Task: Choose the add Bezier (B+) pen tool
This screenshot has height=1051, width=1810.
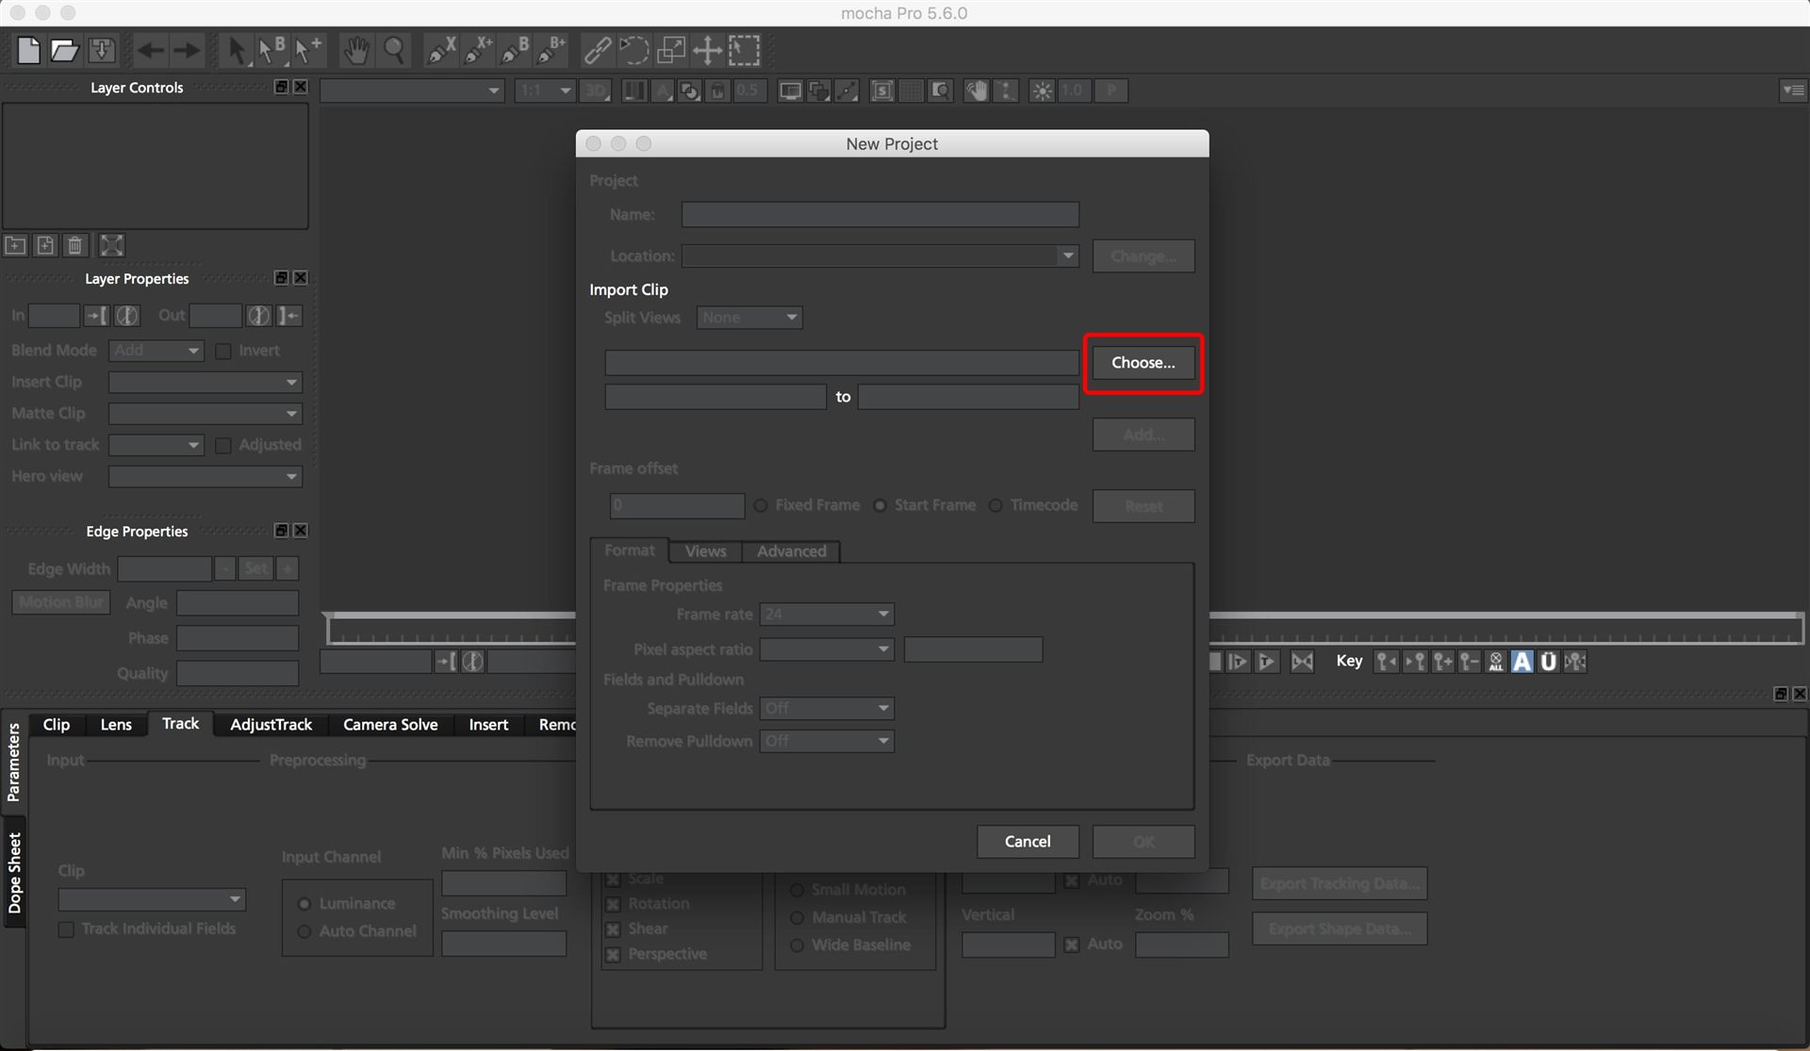Action: (x=551, y=50)
